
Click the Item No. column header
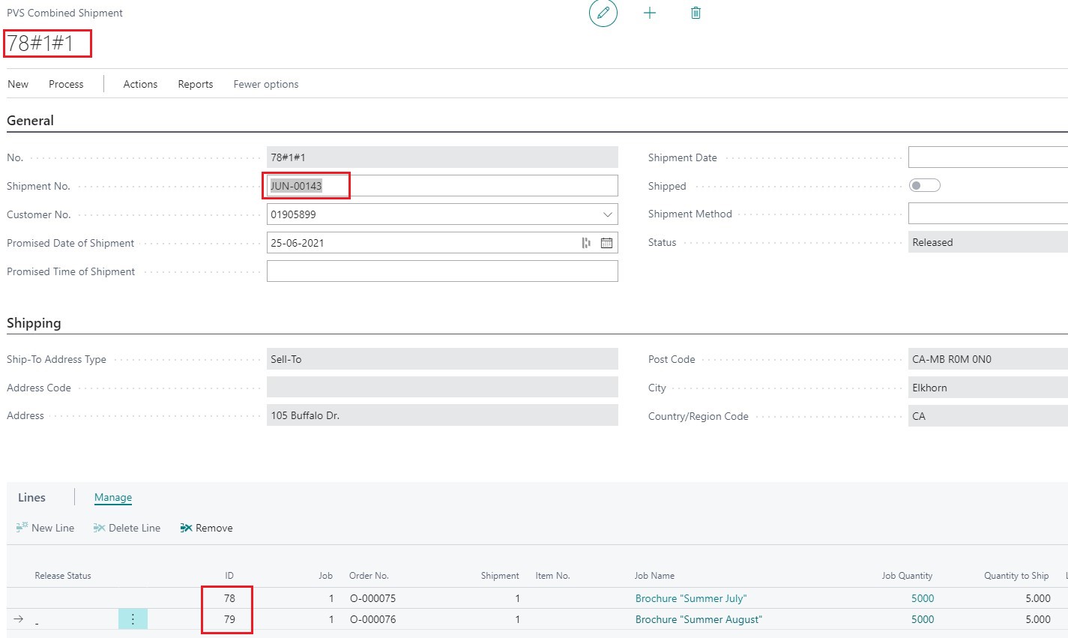click(x=552, y=576)
